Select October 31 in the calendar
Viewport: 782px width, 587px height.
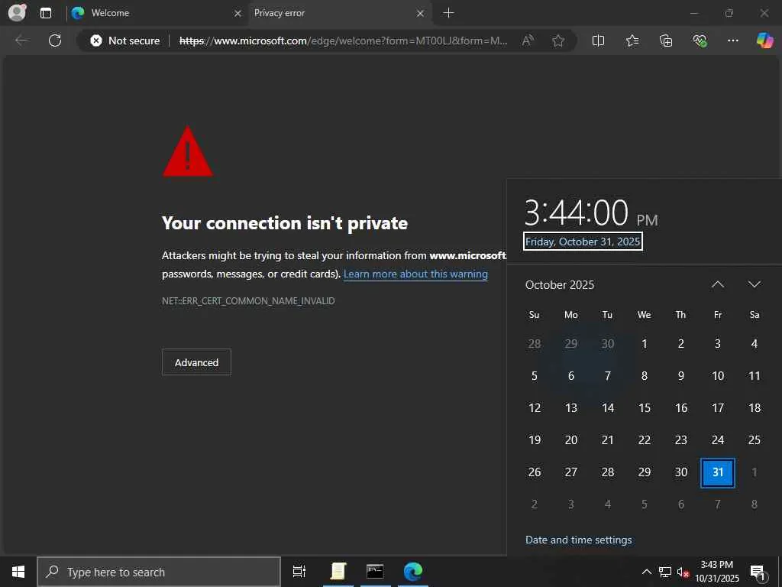tap(718, 472)
